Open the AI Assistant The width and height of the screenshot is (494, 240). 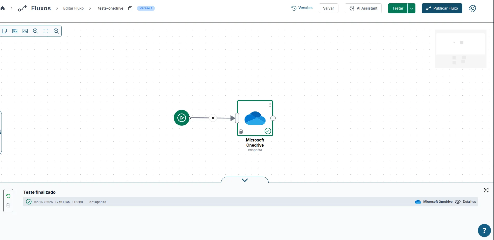tap(363, 8)
